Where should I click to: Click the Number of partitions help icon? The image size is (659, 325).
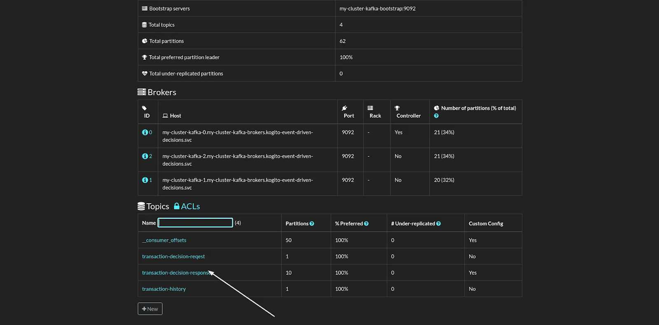click(436, 116)
